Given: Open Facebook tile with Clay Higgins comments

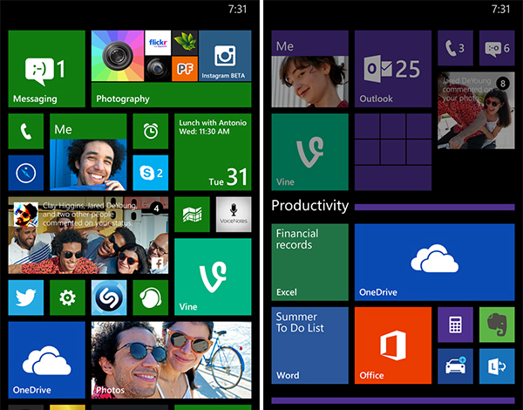Looking at the screenshot, I should point(88,236).
